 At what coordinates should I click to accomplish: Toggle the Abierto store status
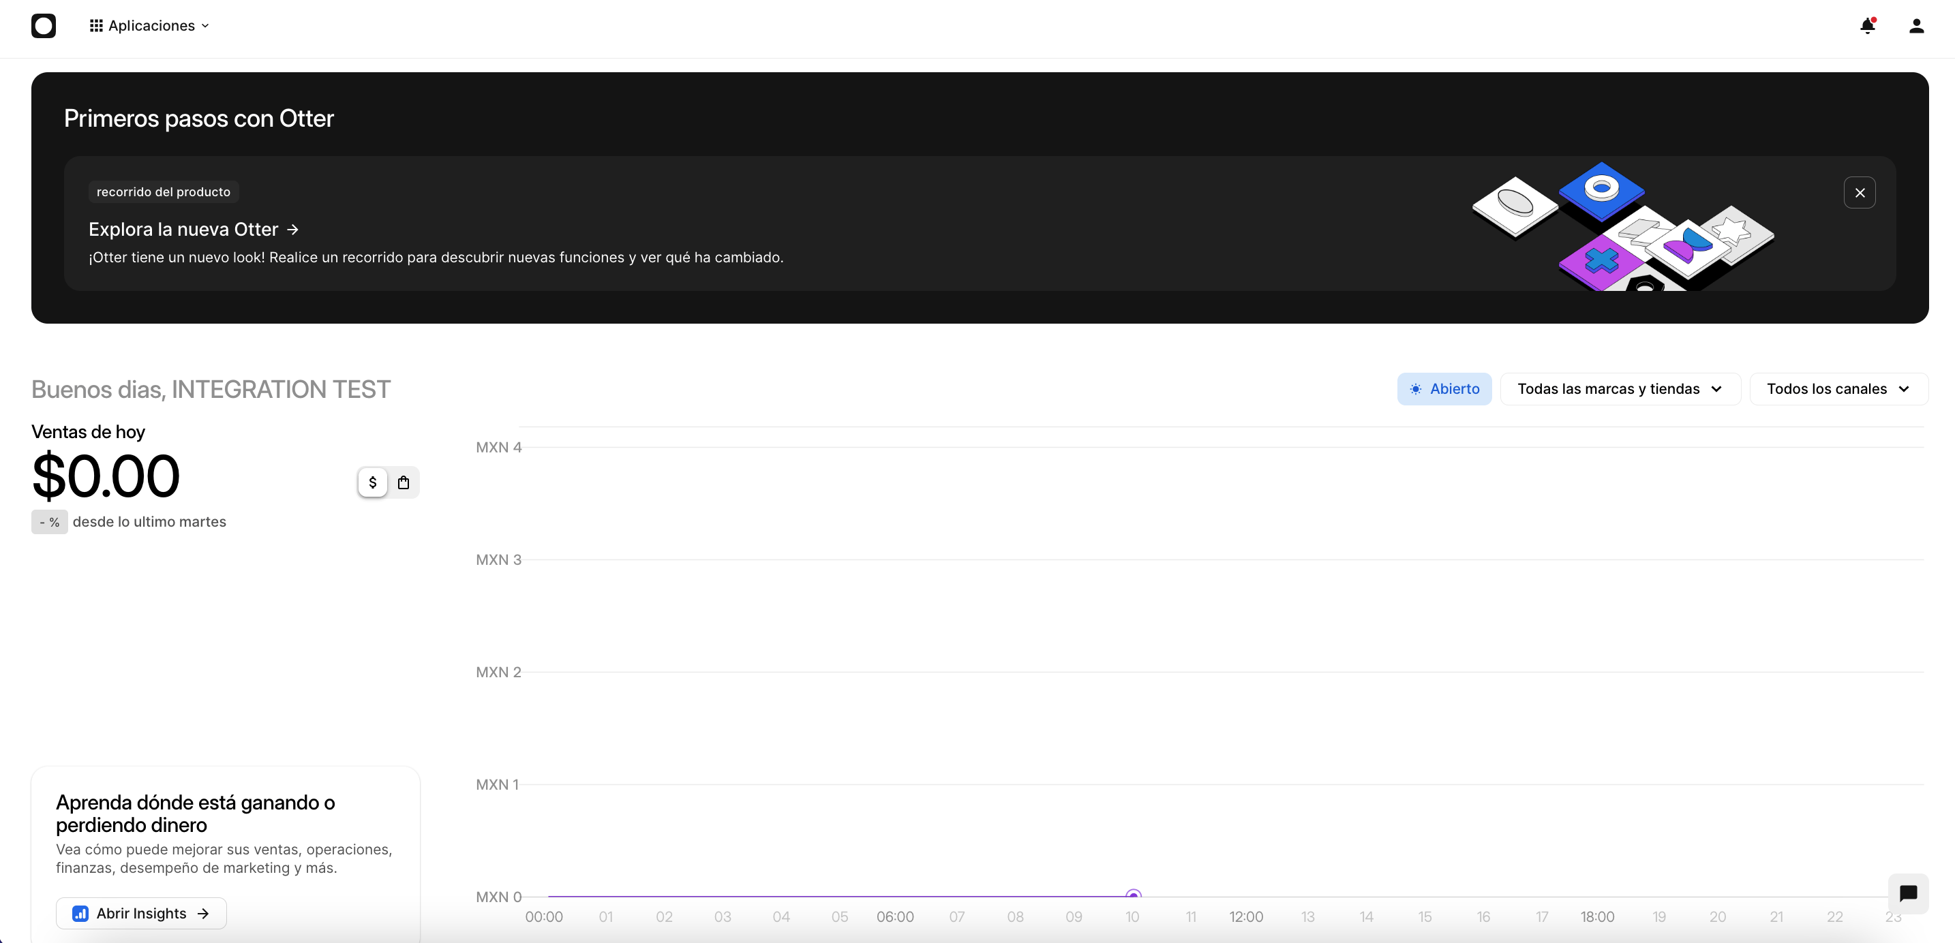[1444, 388]
